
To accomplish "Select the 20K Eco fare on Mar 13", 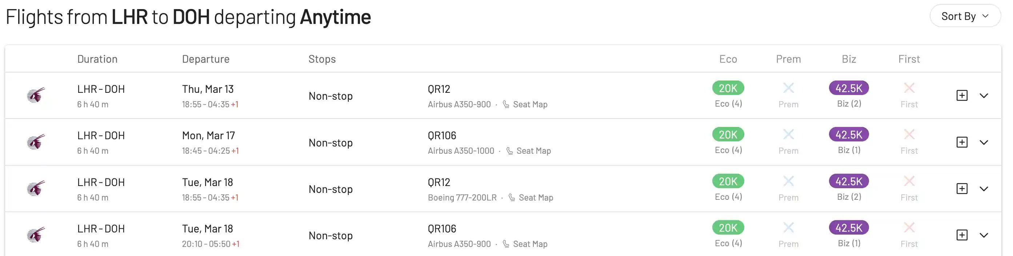I will coord(728,88).
